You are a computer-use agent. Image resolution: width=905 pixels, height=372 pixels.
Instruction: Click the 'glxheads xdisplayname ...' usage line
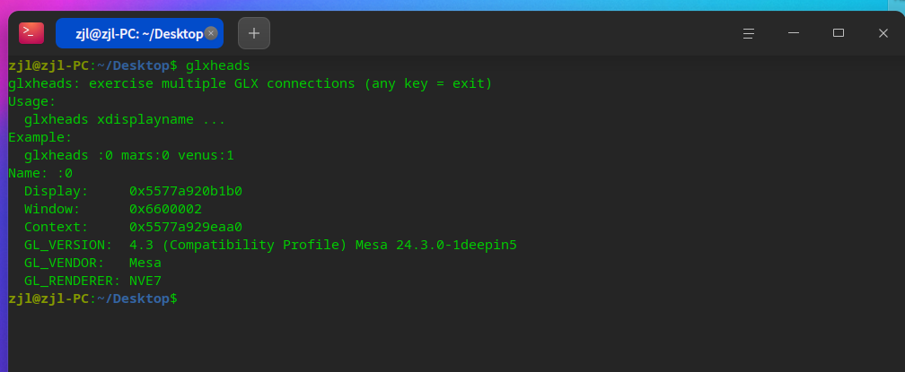click(x=125, y=119)
